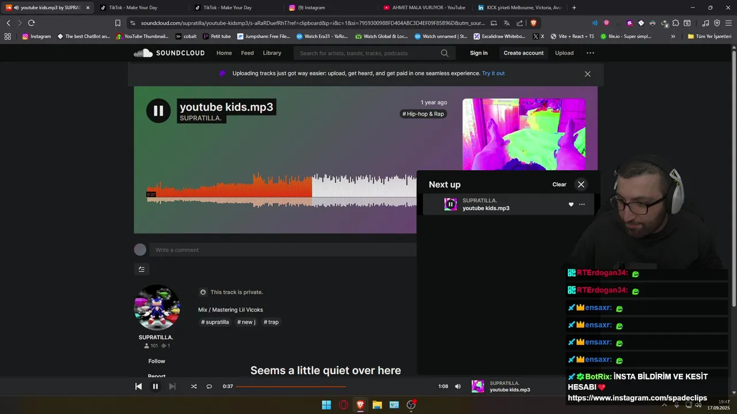Image resolution: width=737 pixels, height=414 pixels.
Task: Bookmark this page with the bookmark icon
Action: (x=117, y=23)
